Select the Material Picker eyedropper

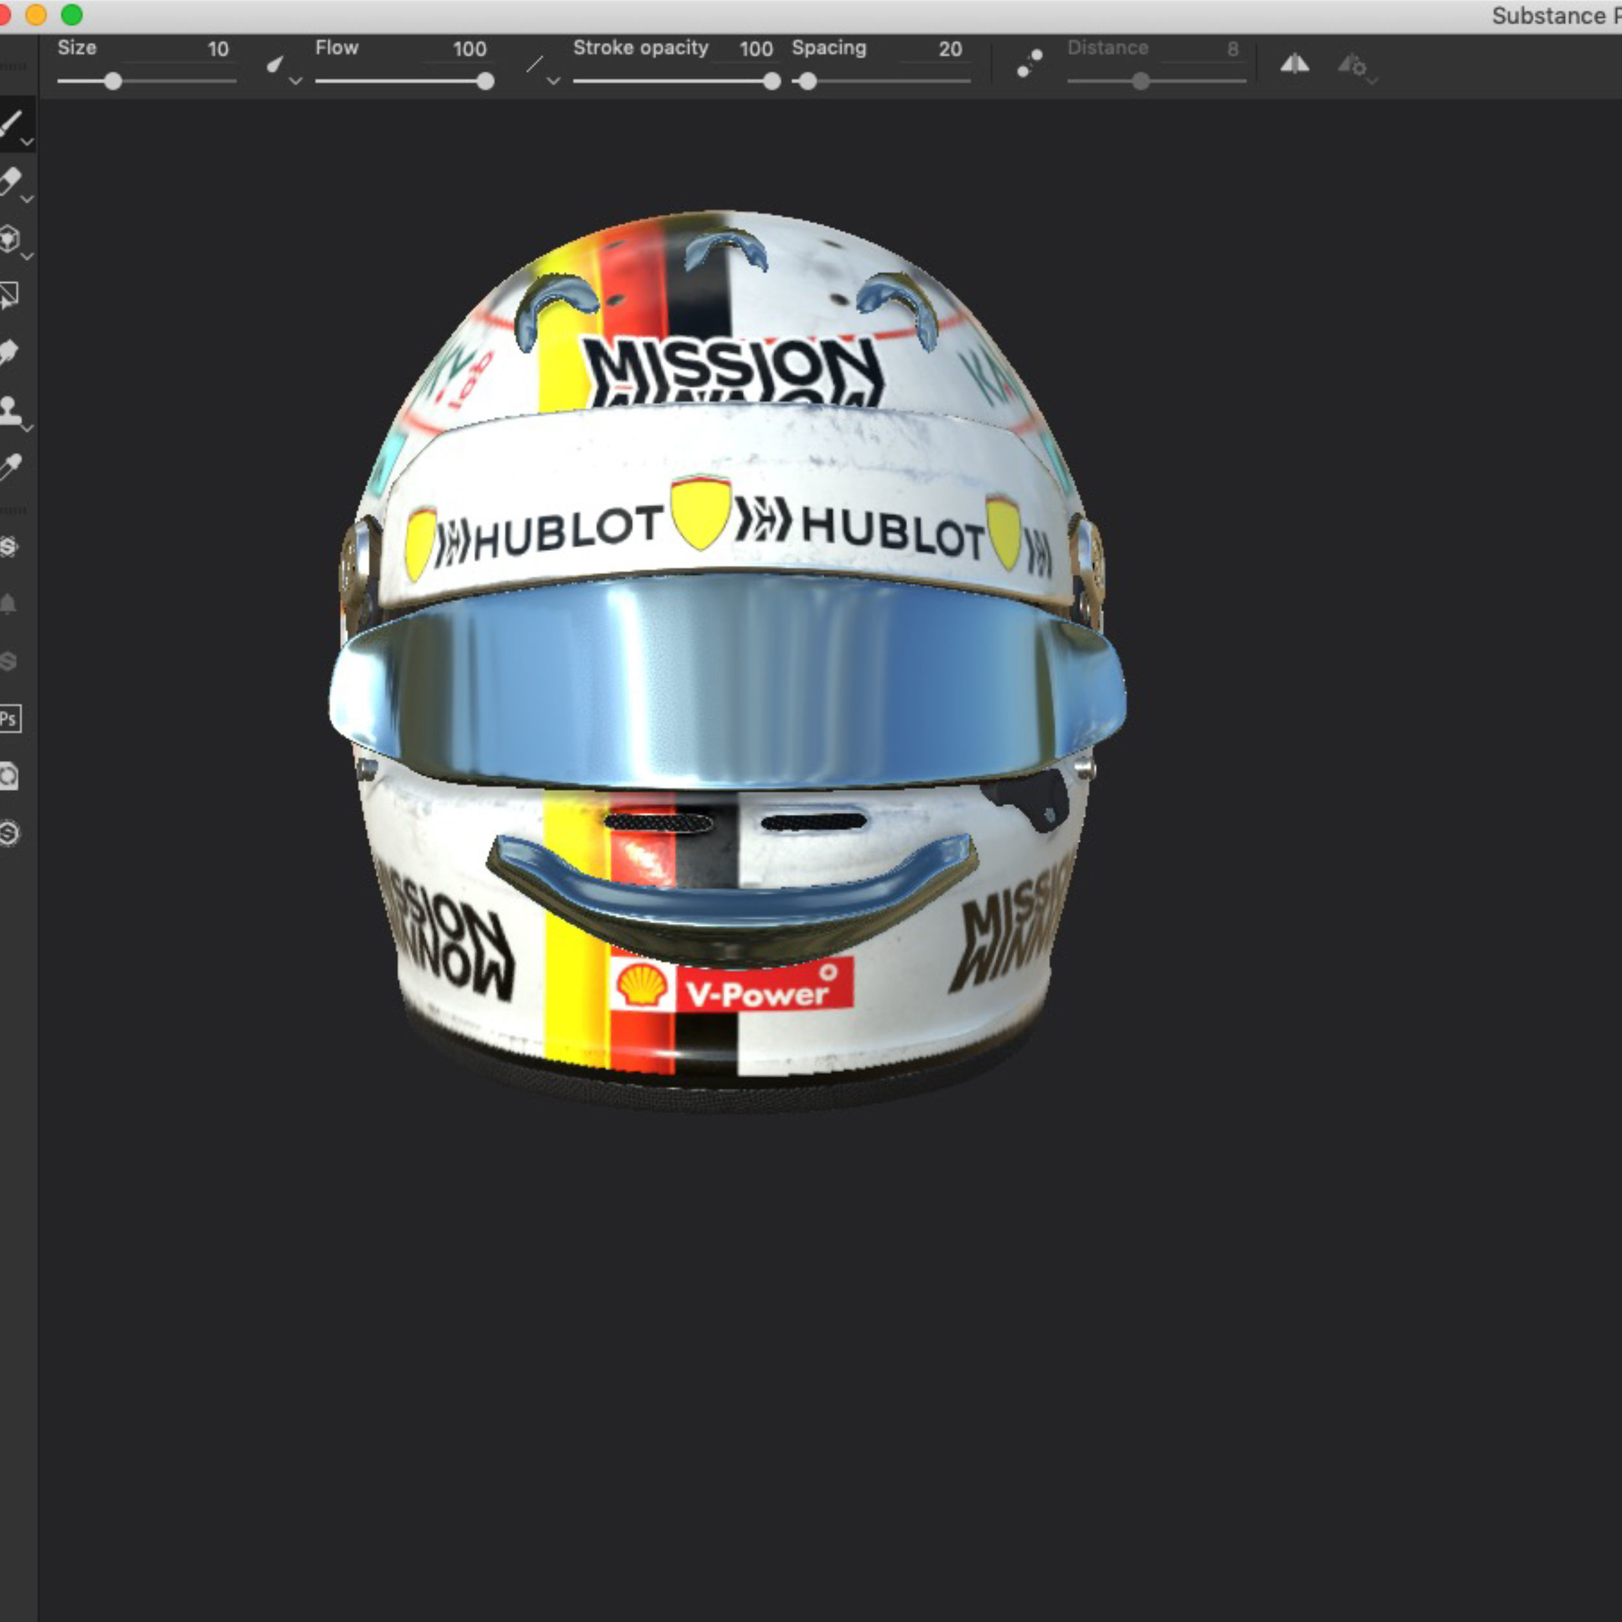(10, 466)
